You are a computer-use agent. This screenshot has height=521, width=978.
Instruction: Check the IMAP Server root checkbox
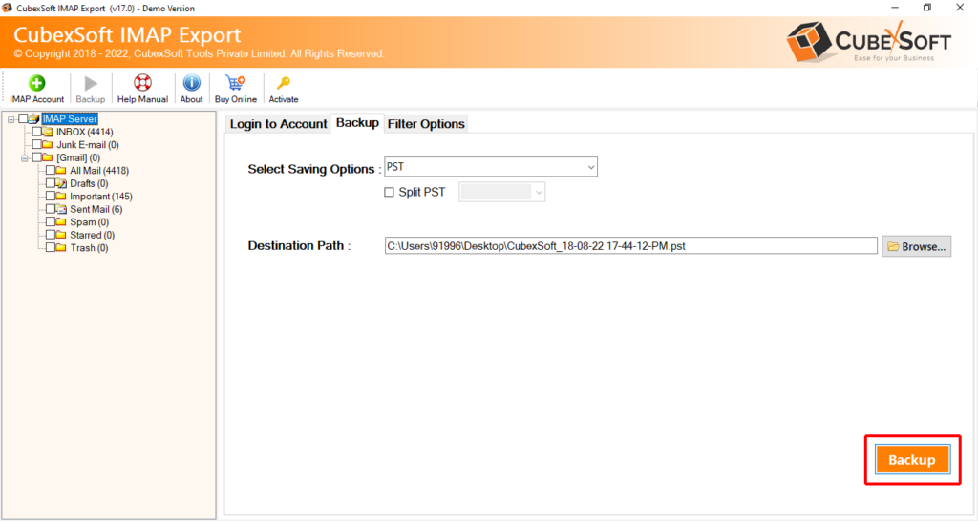(23, 118)
